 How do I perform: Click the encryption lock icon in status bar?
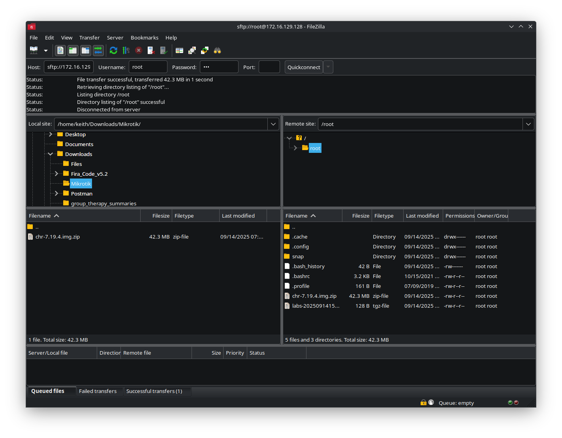point(423,402)
